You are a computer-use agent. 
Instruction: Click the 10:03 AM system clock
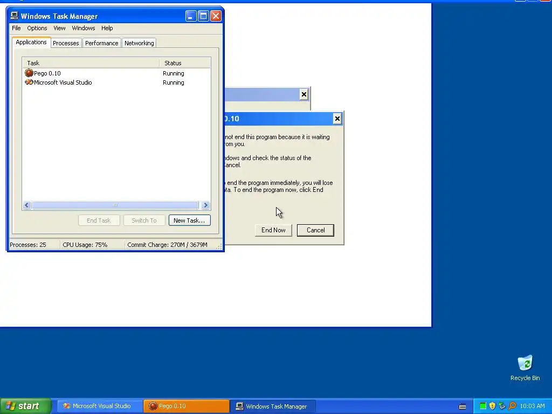[x=532, y=406]
